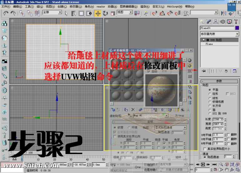Activate the Select and Scale tool
The image size is (241, 173).
113,13
